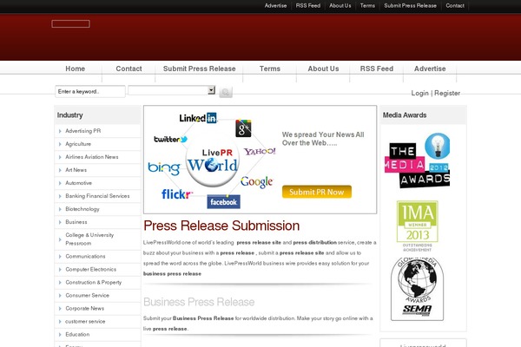Click the Twitter logo in banner
Screen dimensions: 521x347
[170, 139]
